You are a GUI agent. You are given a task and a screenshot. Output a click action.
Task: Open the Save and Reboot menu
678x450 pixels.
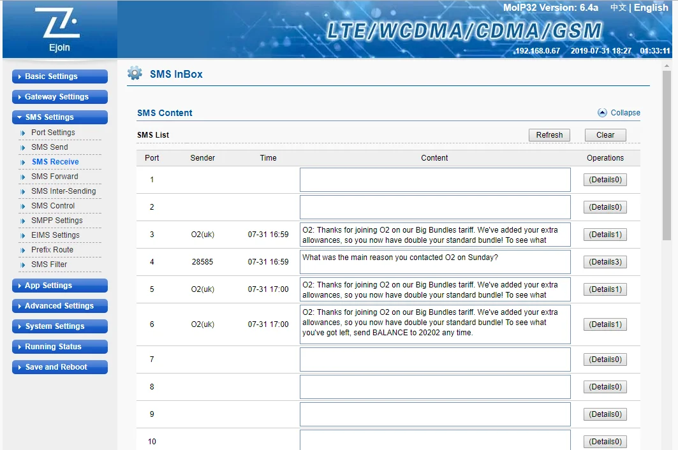[x=60, y=367]
